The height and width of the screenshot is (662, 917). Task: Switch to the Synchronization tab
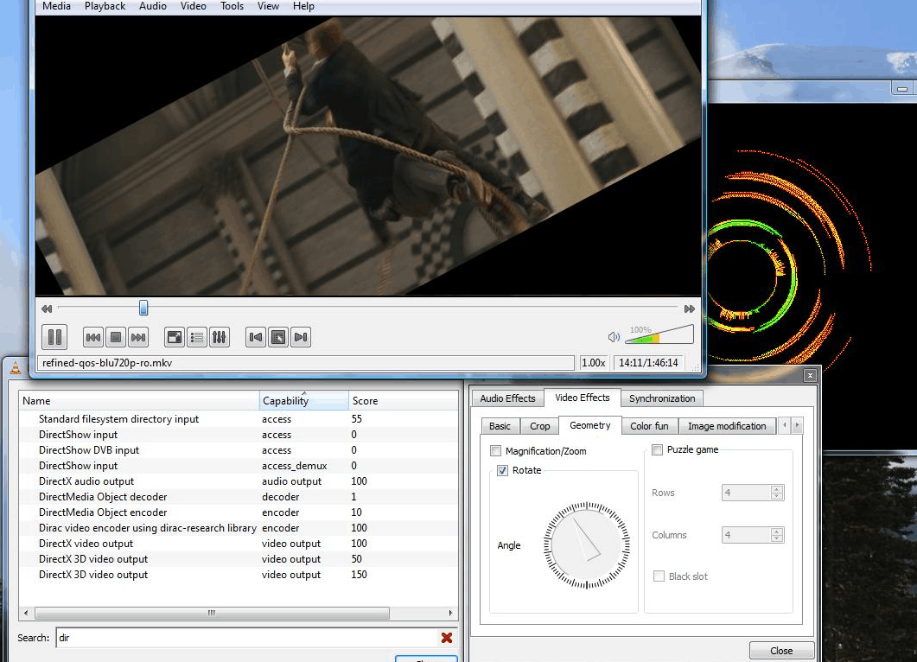(x=662, y=398)
